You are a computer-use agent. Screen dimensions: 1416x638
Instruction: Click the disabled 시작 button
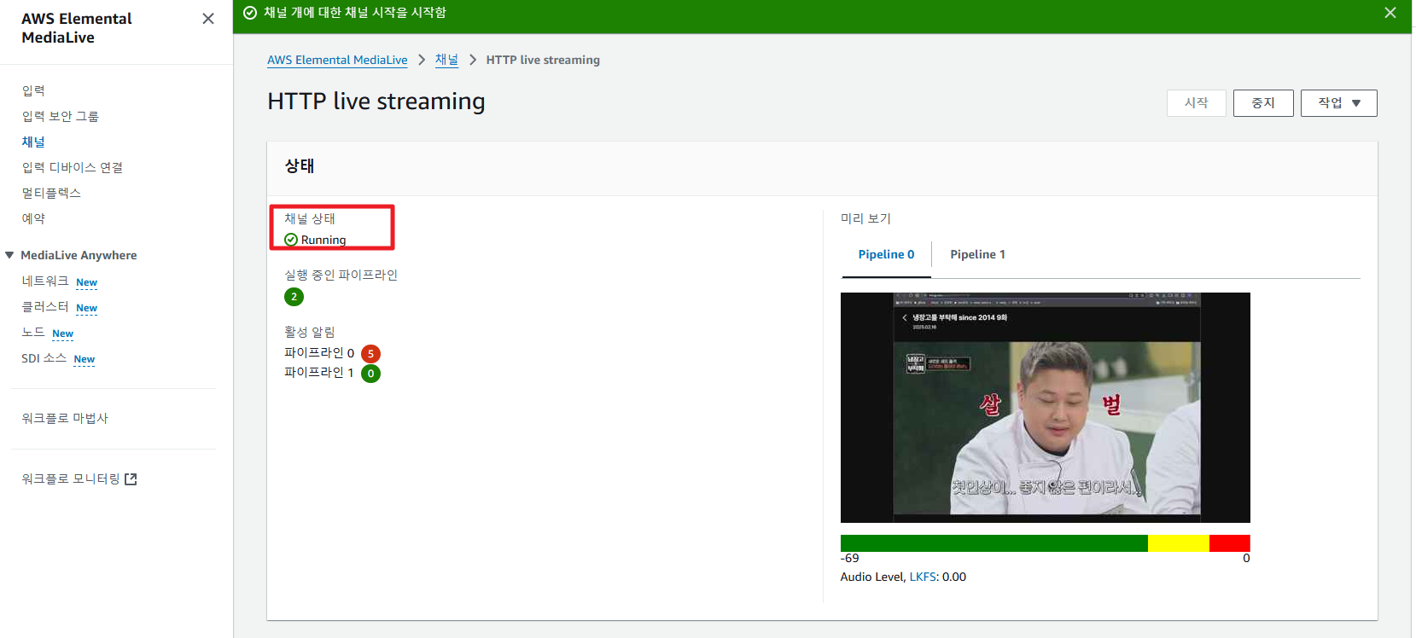click(1197, 103)
